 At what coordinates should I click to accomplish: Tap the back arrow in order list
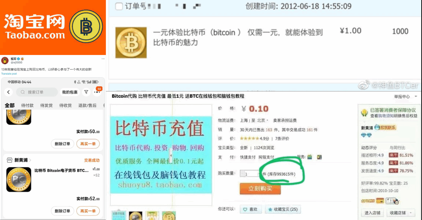pyautogui.click(x=9, y=92)
